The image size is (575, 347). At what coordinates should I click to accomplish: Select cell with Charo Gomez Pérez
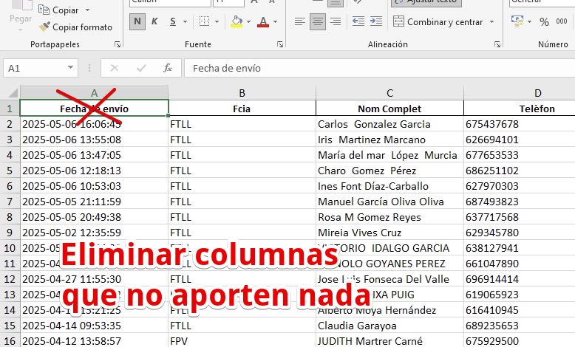(x=389, y=171)
